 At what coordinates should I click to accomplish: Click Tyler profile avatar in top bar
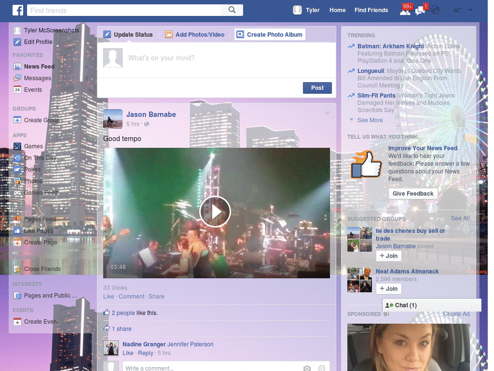pos(297,10)
